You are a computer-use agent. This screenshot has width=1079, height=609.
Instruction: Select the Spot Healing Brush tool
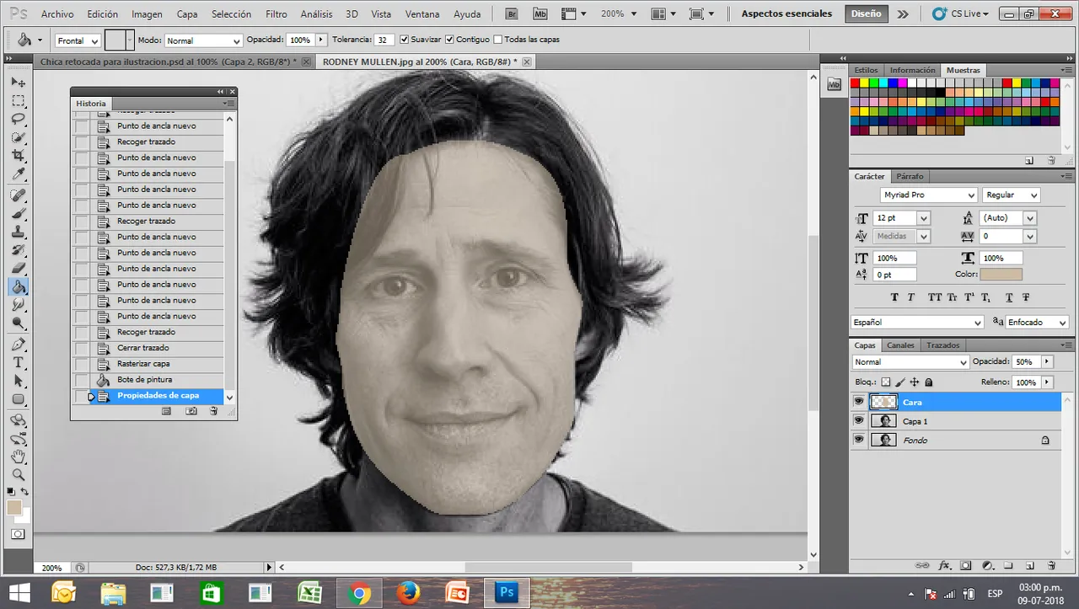point(19,195)
